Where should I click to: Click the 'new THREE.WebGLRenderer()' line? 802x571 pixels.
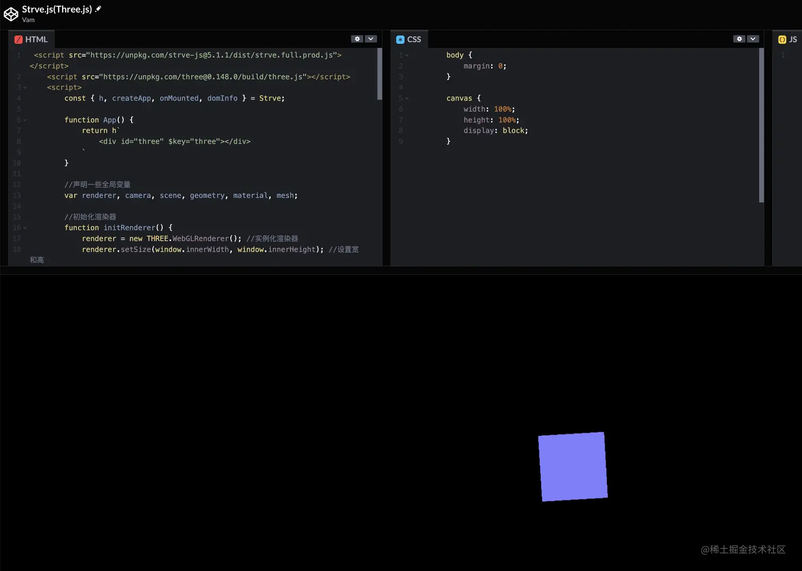(x=190, y=239)
